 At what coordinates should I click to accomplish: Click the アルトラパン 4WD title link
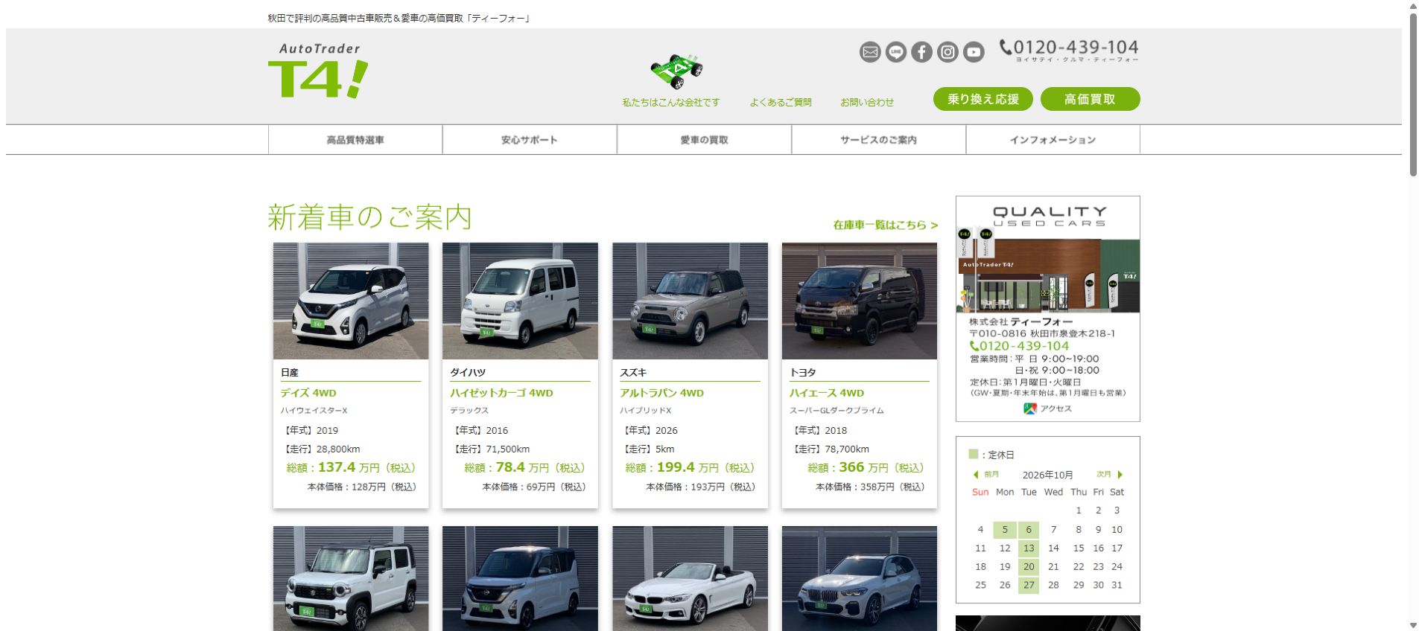point(661,393)
